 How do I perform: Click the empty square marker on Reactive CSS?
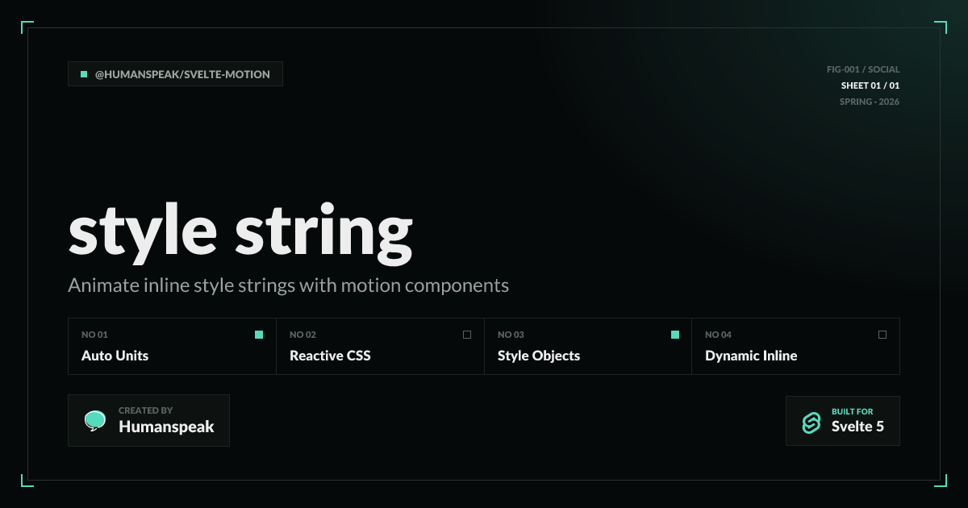(467, 335)
